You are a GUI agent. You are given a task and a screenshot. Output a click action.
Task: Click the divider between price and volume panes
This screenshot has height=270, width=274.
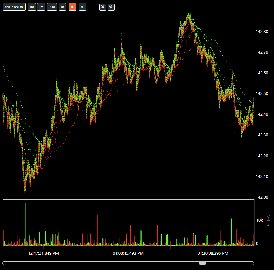coord(128,199)
